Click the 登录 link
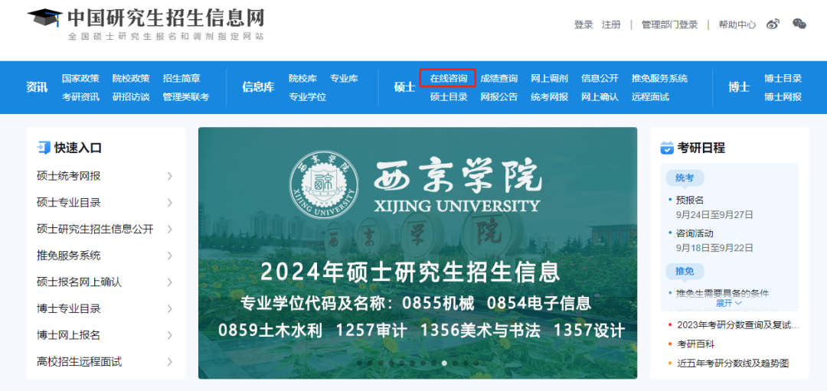The height and width of the screenshot is (391, 827). pyautogui.click(x=583, y=24)
